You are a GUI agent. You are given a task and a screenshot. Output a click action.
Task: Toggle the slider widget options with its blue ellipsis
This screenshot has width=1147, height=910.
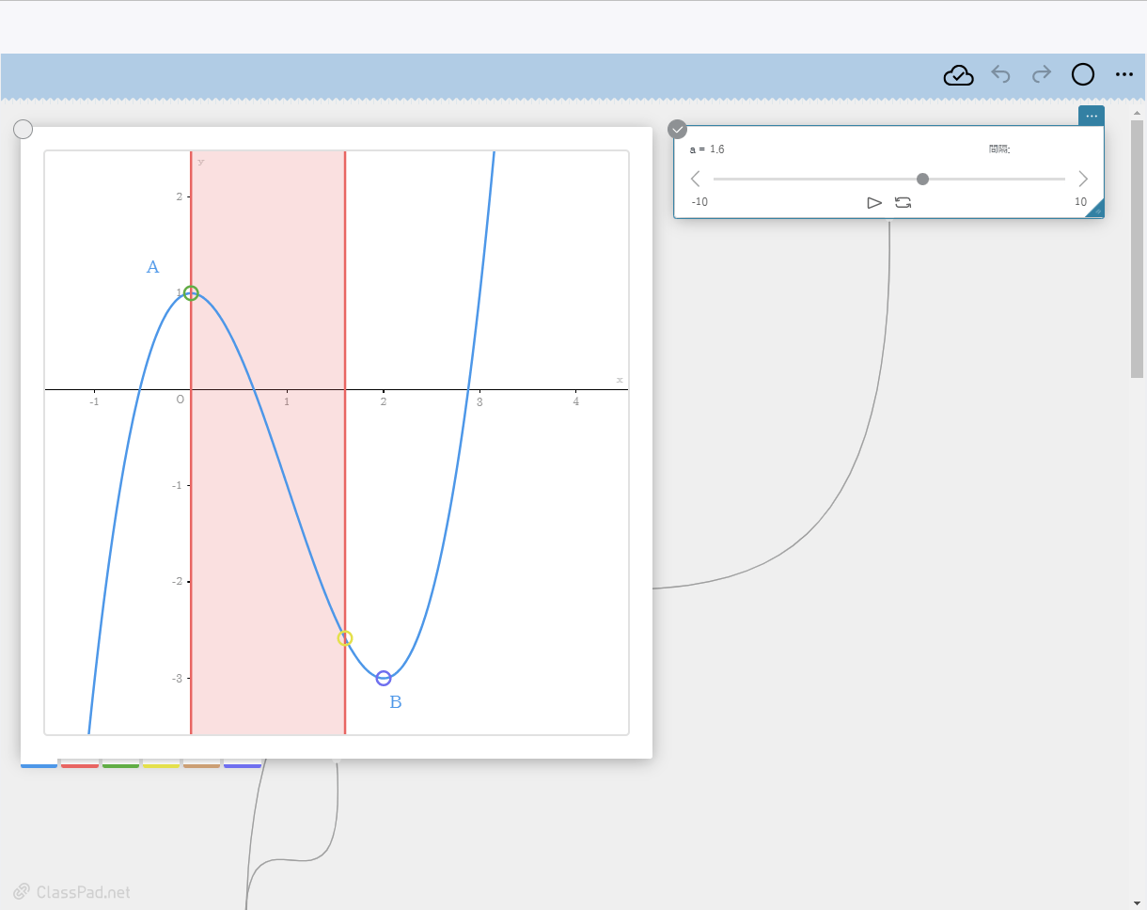click(x=1092, y=116)
